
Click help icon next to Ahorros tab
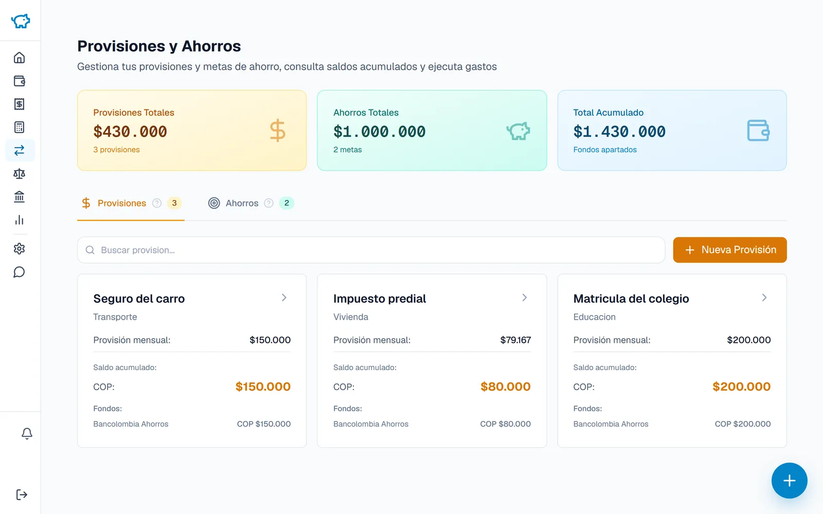coord(269,203)
